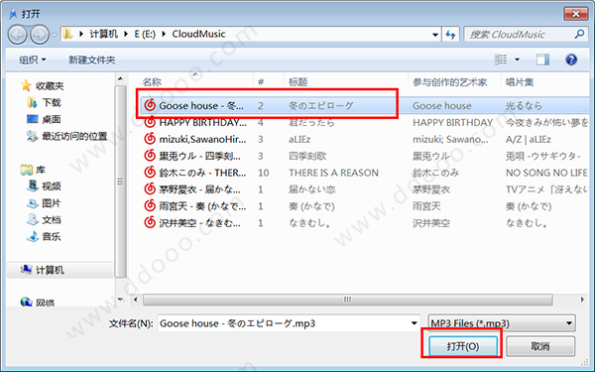Select the 鈴木このみ - THER... file

(x=202, y=173)
